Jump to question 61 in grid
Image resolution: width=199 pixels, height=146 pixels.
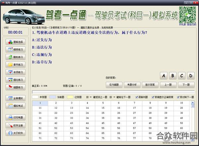tap(40, 133)
